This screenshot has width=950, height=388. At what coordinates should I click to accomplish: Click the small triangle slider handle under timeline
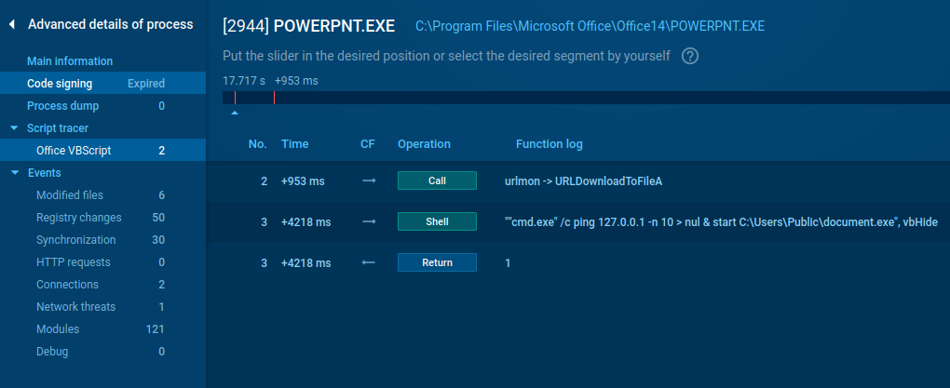[235, 113]
